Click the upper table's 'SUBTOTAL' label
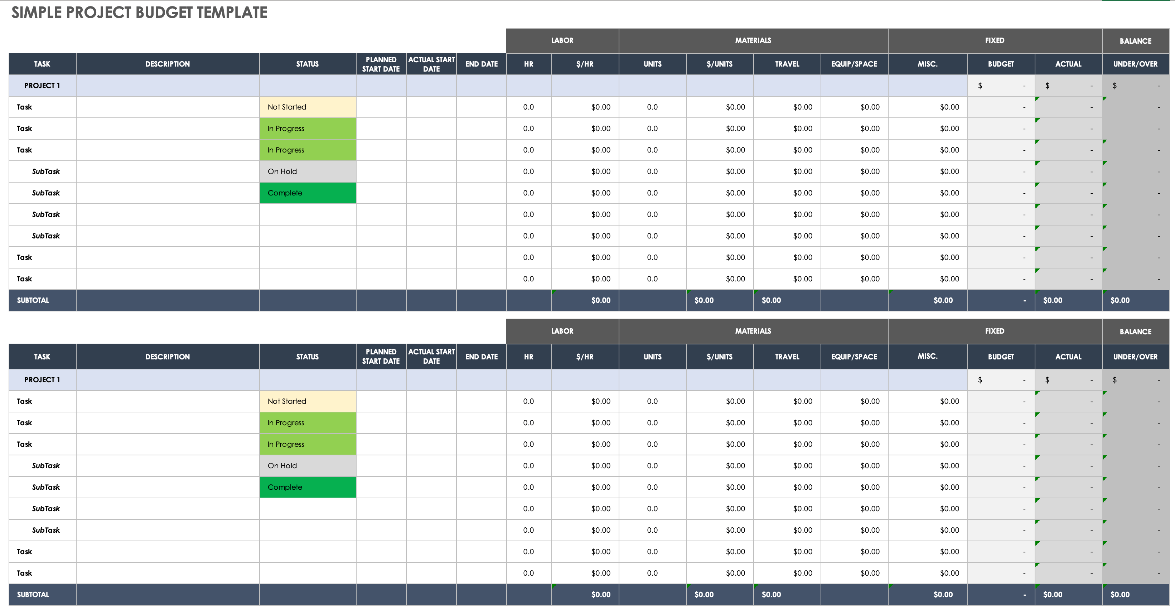 [33, 300]
